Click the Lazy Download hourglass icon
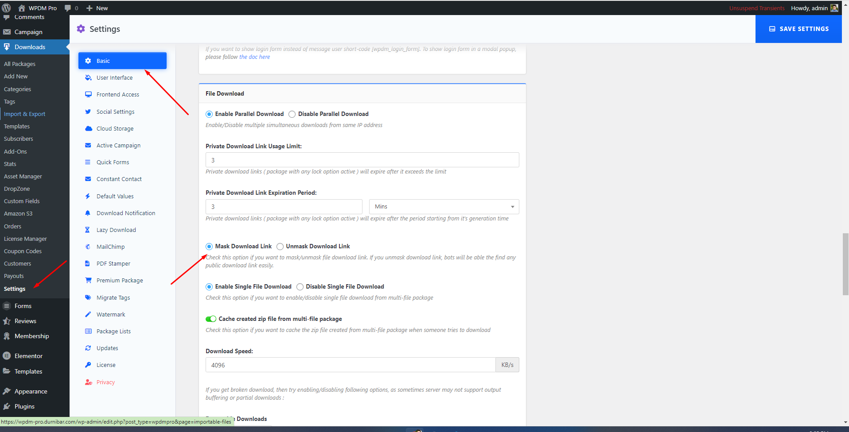849x432 pixels. pyautogui.click(x=87, y=230)
